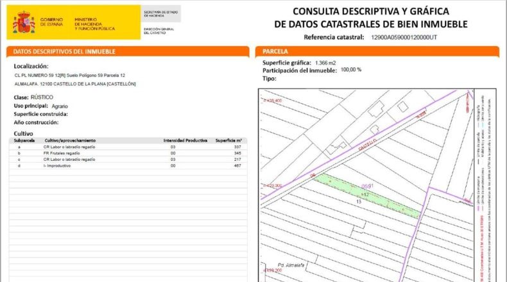
Task: Click the Gobierno de España logo text
Action: pyautogui.click(x=51, y=22)
